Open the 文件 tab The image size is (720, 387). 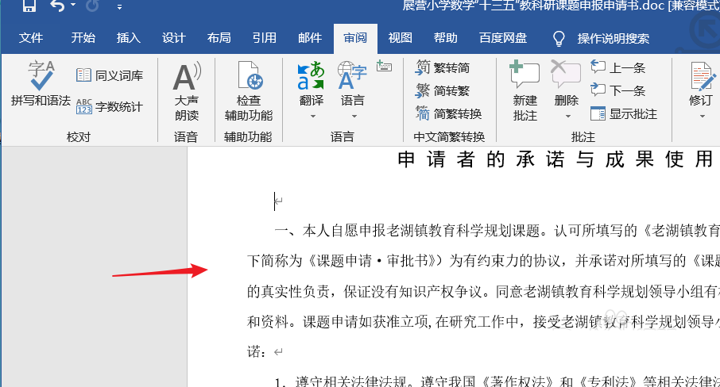(x=31, y=38)
